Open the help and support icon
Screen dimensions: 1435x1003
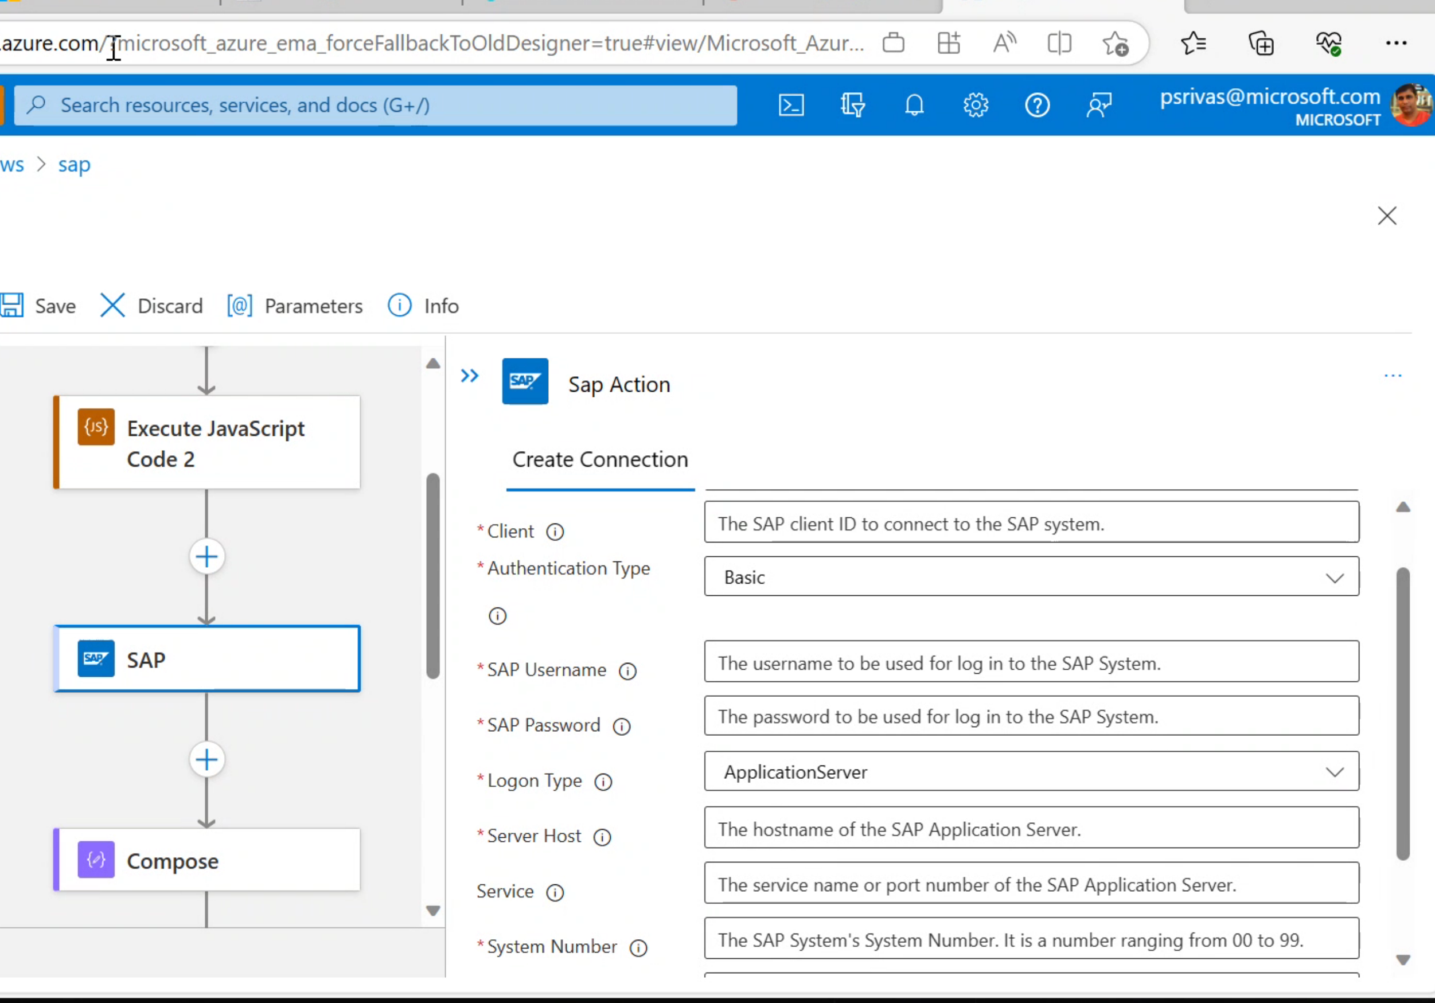tap(1038, 105)
